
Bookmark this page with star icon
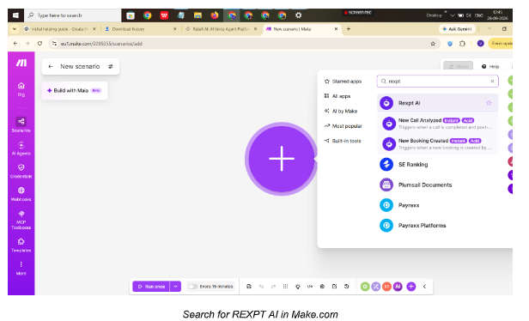click(x=433, y=44)
